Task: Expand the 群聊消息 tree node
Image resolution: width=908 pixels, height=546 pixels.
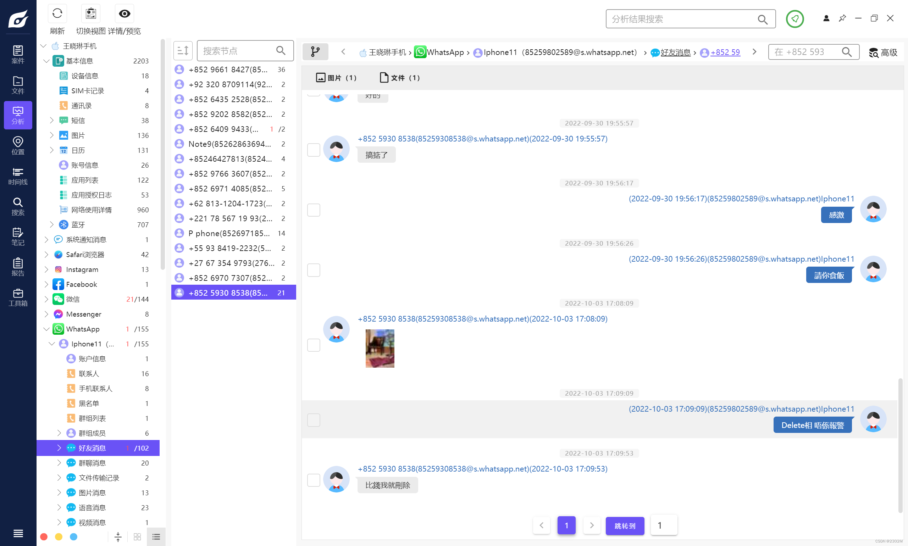Action: (x=59, y=463)
